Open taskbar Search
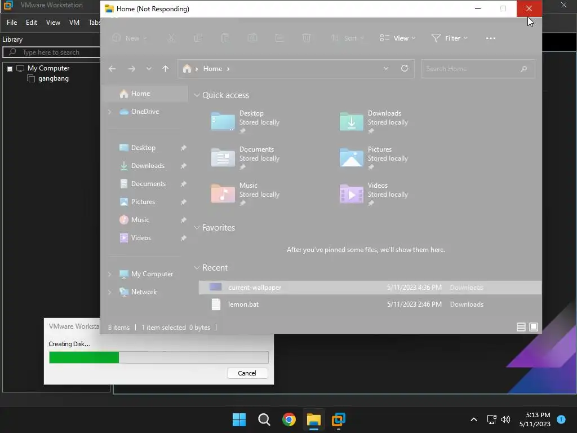Image resolution: width=577 pixels, height=433 pixels. tap(264, 419)
